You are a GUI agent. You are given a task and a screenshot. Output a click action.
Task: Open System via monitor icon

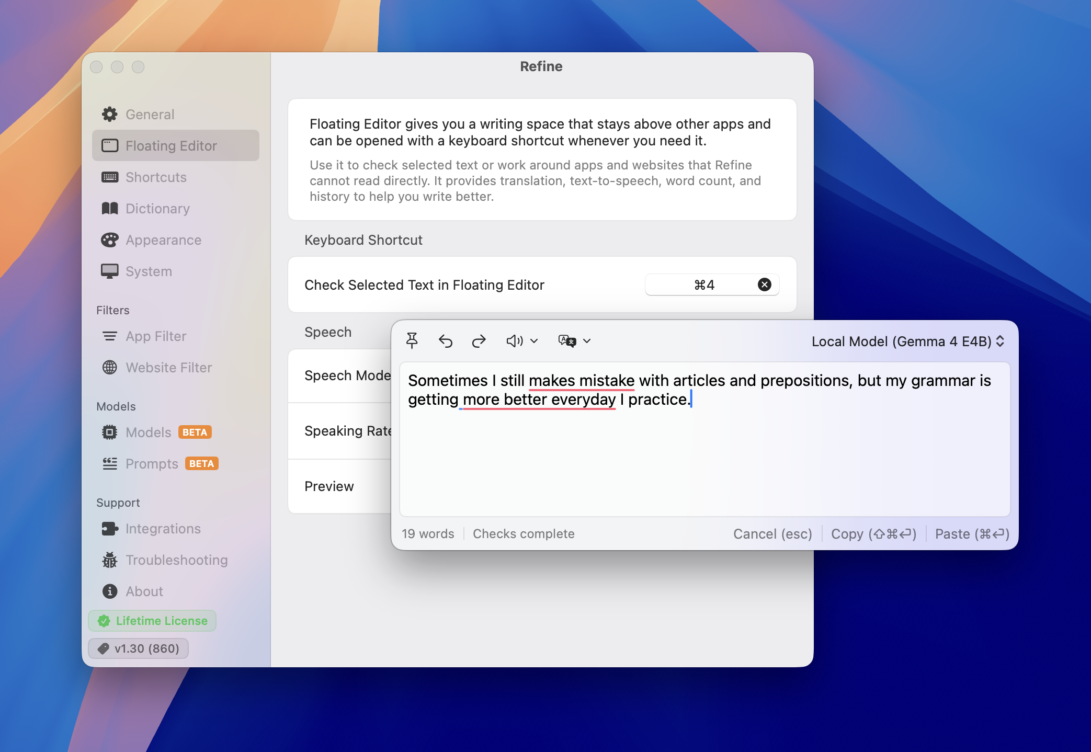pos(110,271)
